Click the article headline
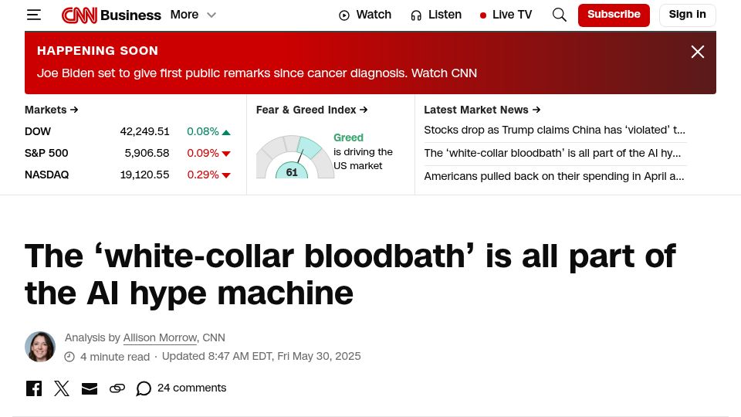Screen dimensions: 741x417 pos(350,274)
